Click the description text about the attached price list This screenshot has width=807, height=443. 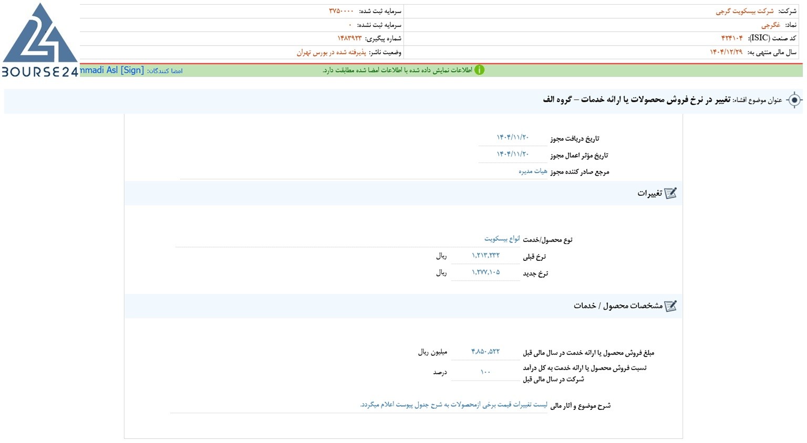point(454,405)
